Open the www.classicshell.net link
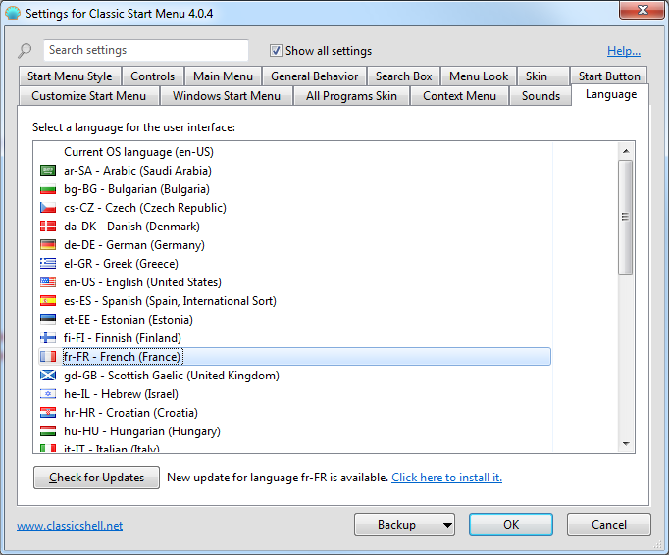This screenshot has width=669, height=555. (x=70, y=526)
